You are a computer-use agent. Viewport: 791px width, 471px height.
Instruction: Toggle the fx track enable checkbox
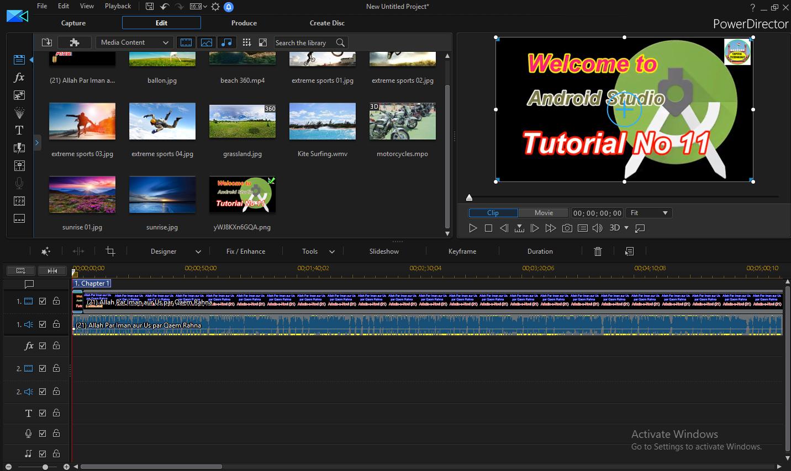pos(43,346)
